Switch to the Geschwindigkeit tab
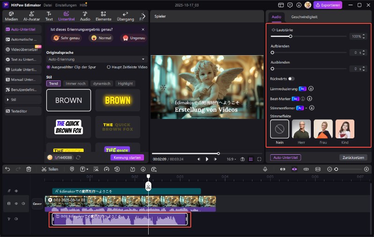The height and width of the screenshot is (237, 374). click(x=304, y=17)
